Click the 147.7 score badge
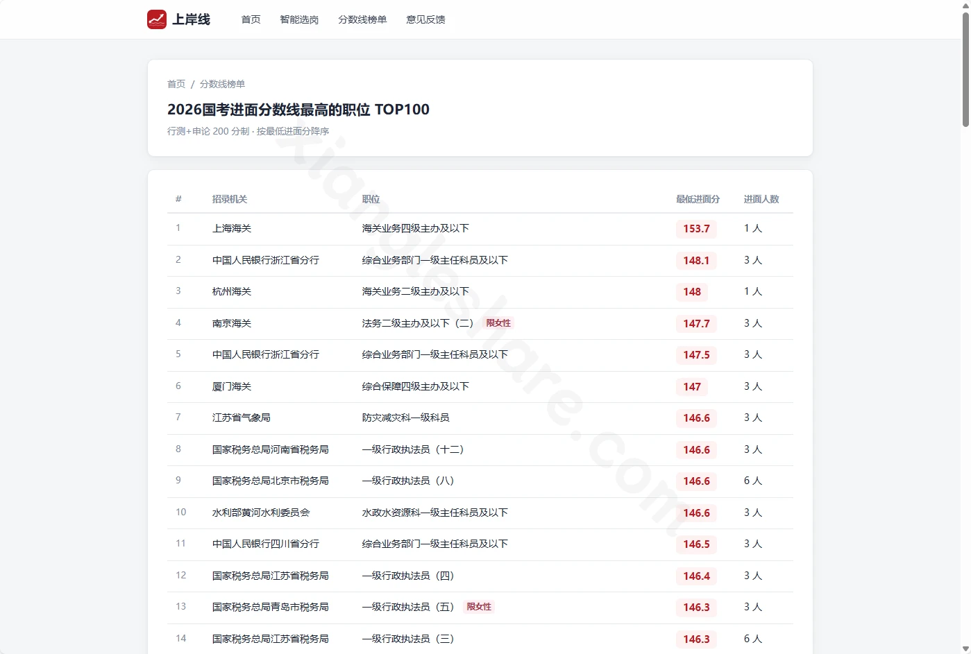 (696, 324)
